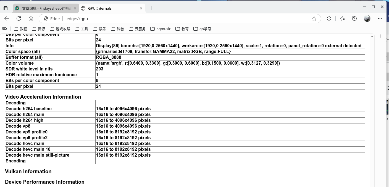The image size is (389, 187).
Task: Close the GPU Internals tab
Action: 141,8
